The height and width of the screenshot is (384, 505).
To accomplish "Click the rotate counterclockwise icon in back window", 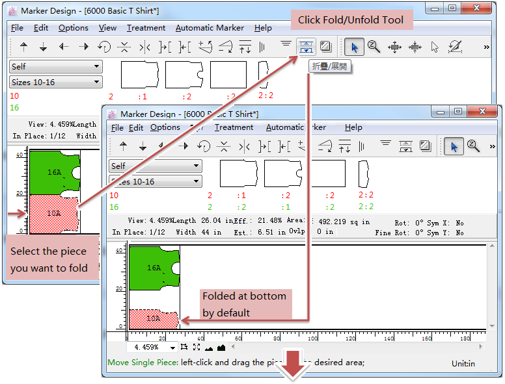I will tap(104, 47).
